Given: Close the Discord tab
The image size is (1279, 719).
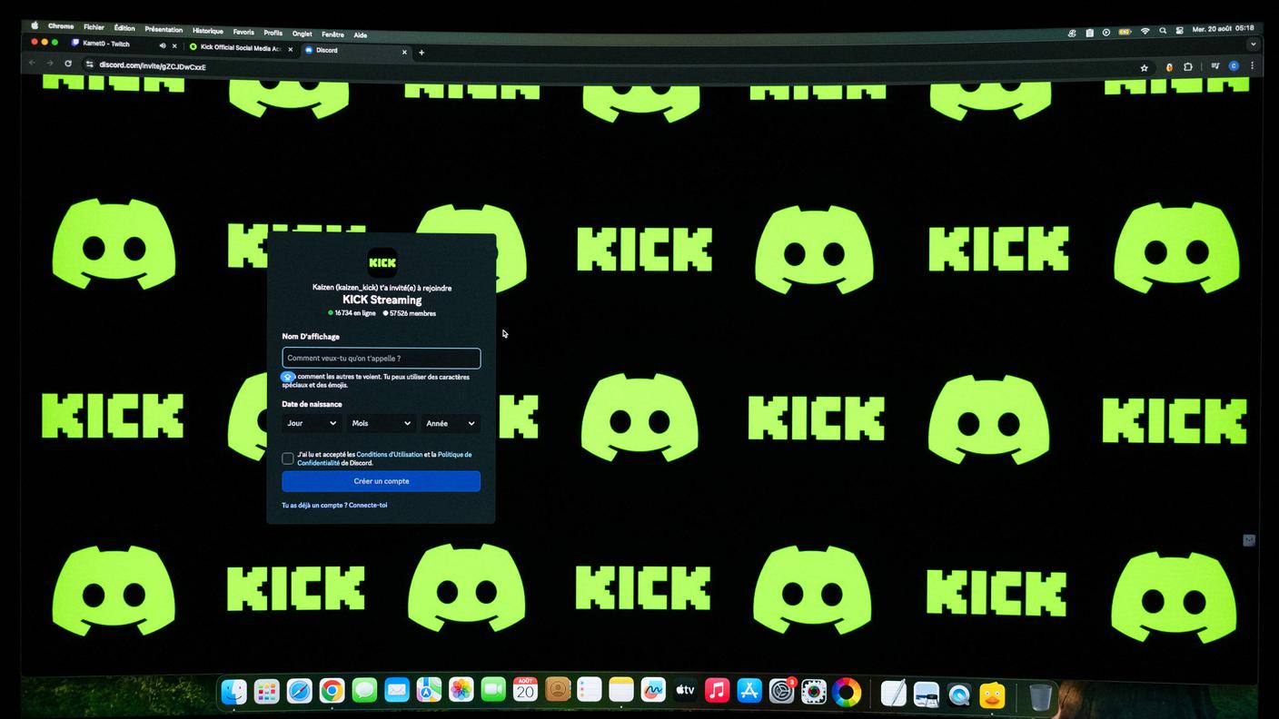Looking at the screenshot, I should coord(404,52).
